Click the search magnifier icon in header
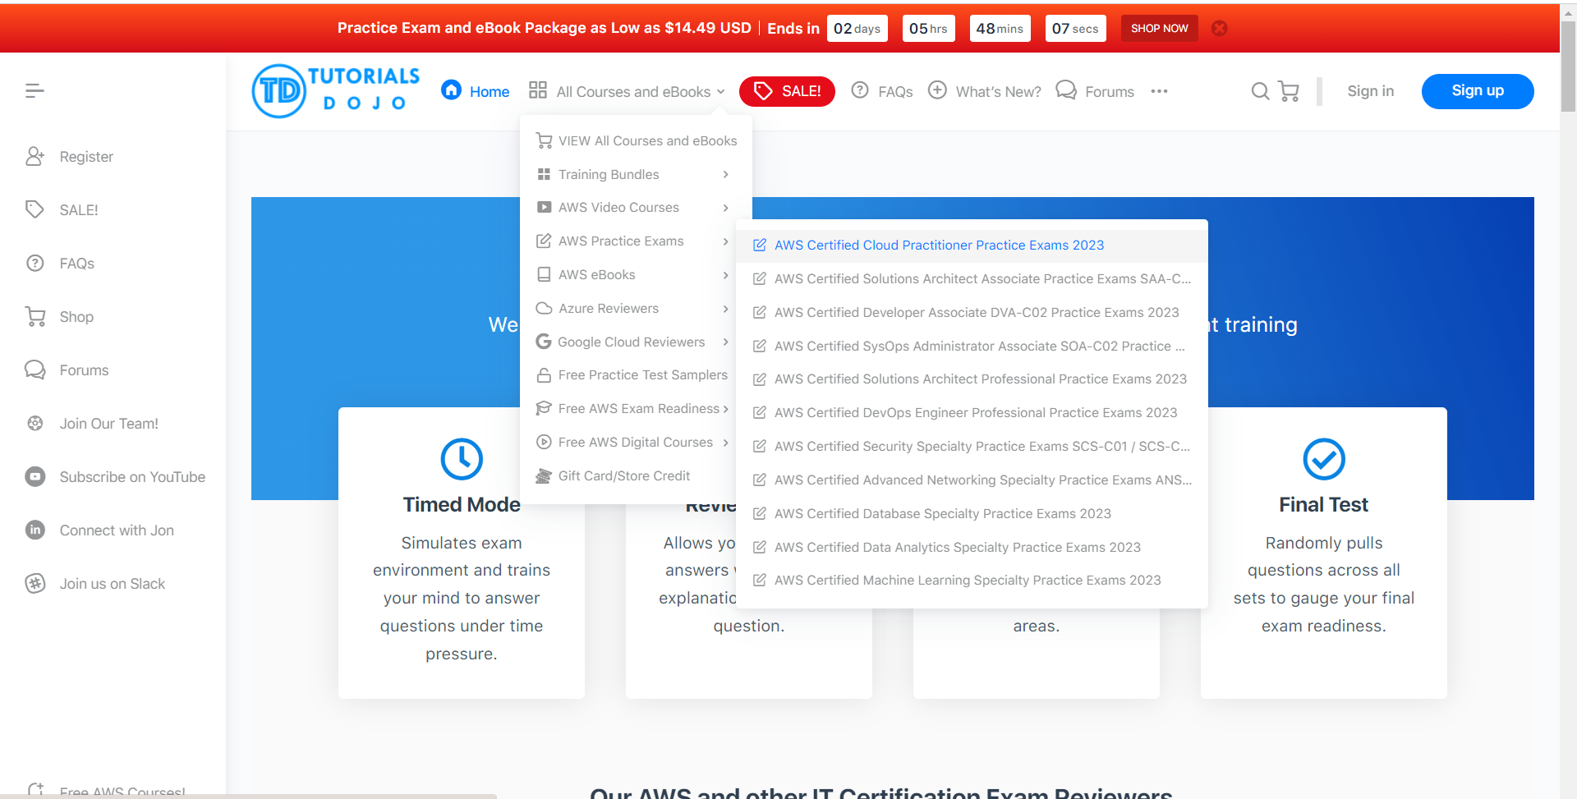 [1259, 91]
